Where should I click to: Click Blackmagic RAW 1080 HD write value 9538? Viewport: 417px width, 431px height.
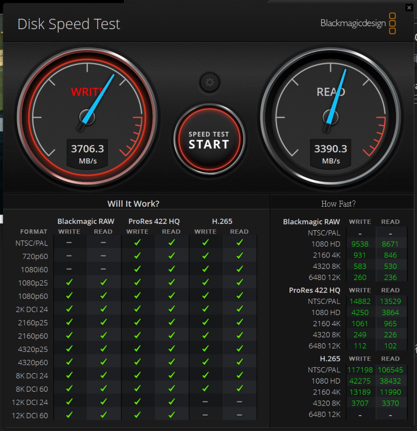pyautogui.click(x=360, y=244)
